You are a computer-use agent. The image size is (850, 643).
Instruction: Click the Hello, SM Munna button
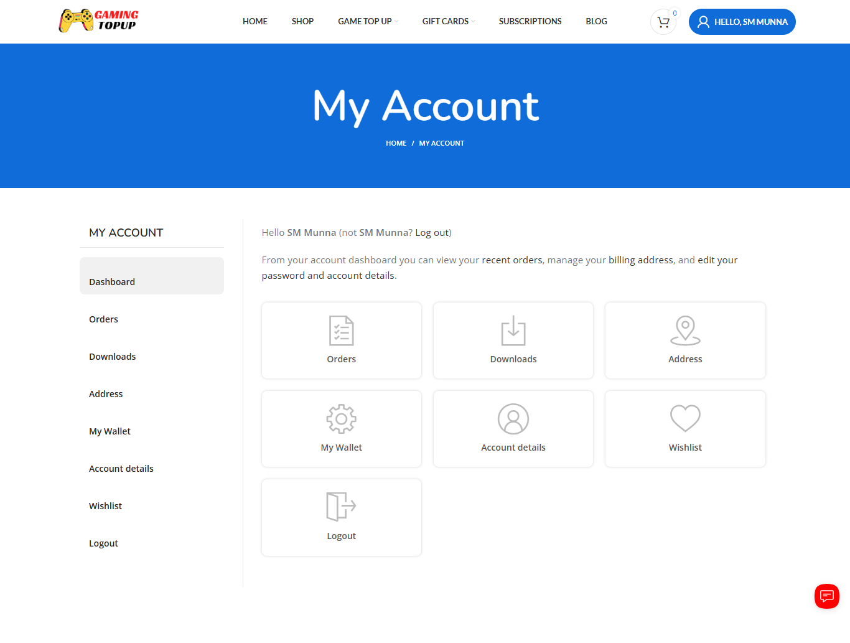tap(742, 22)
